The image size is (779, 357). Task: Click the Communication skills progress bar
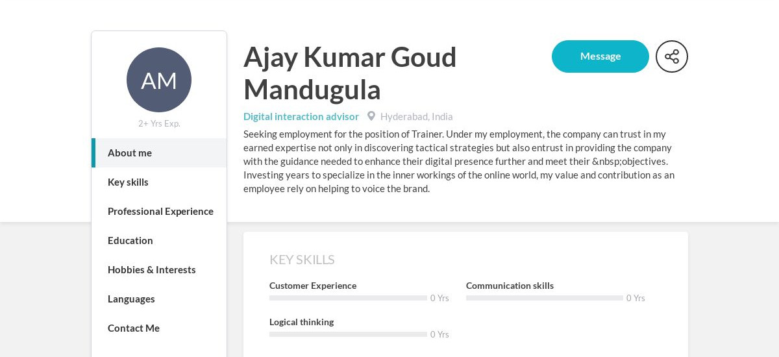pos(545,298)
